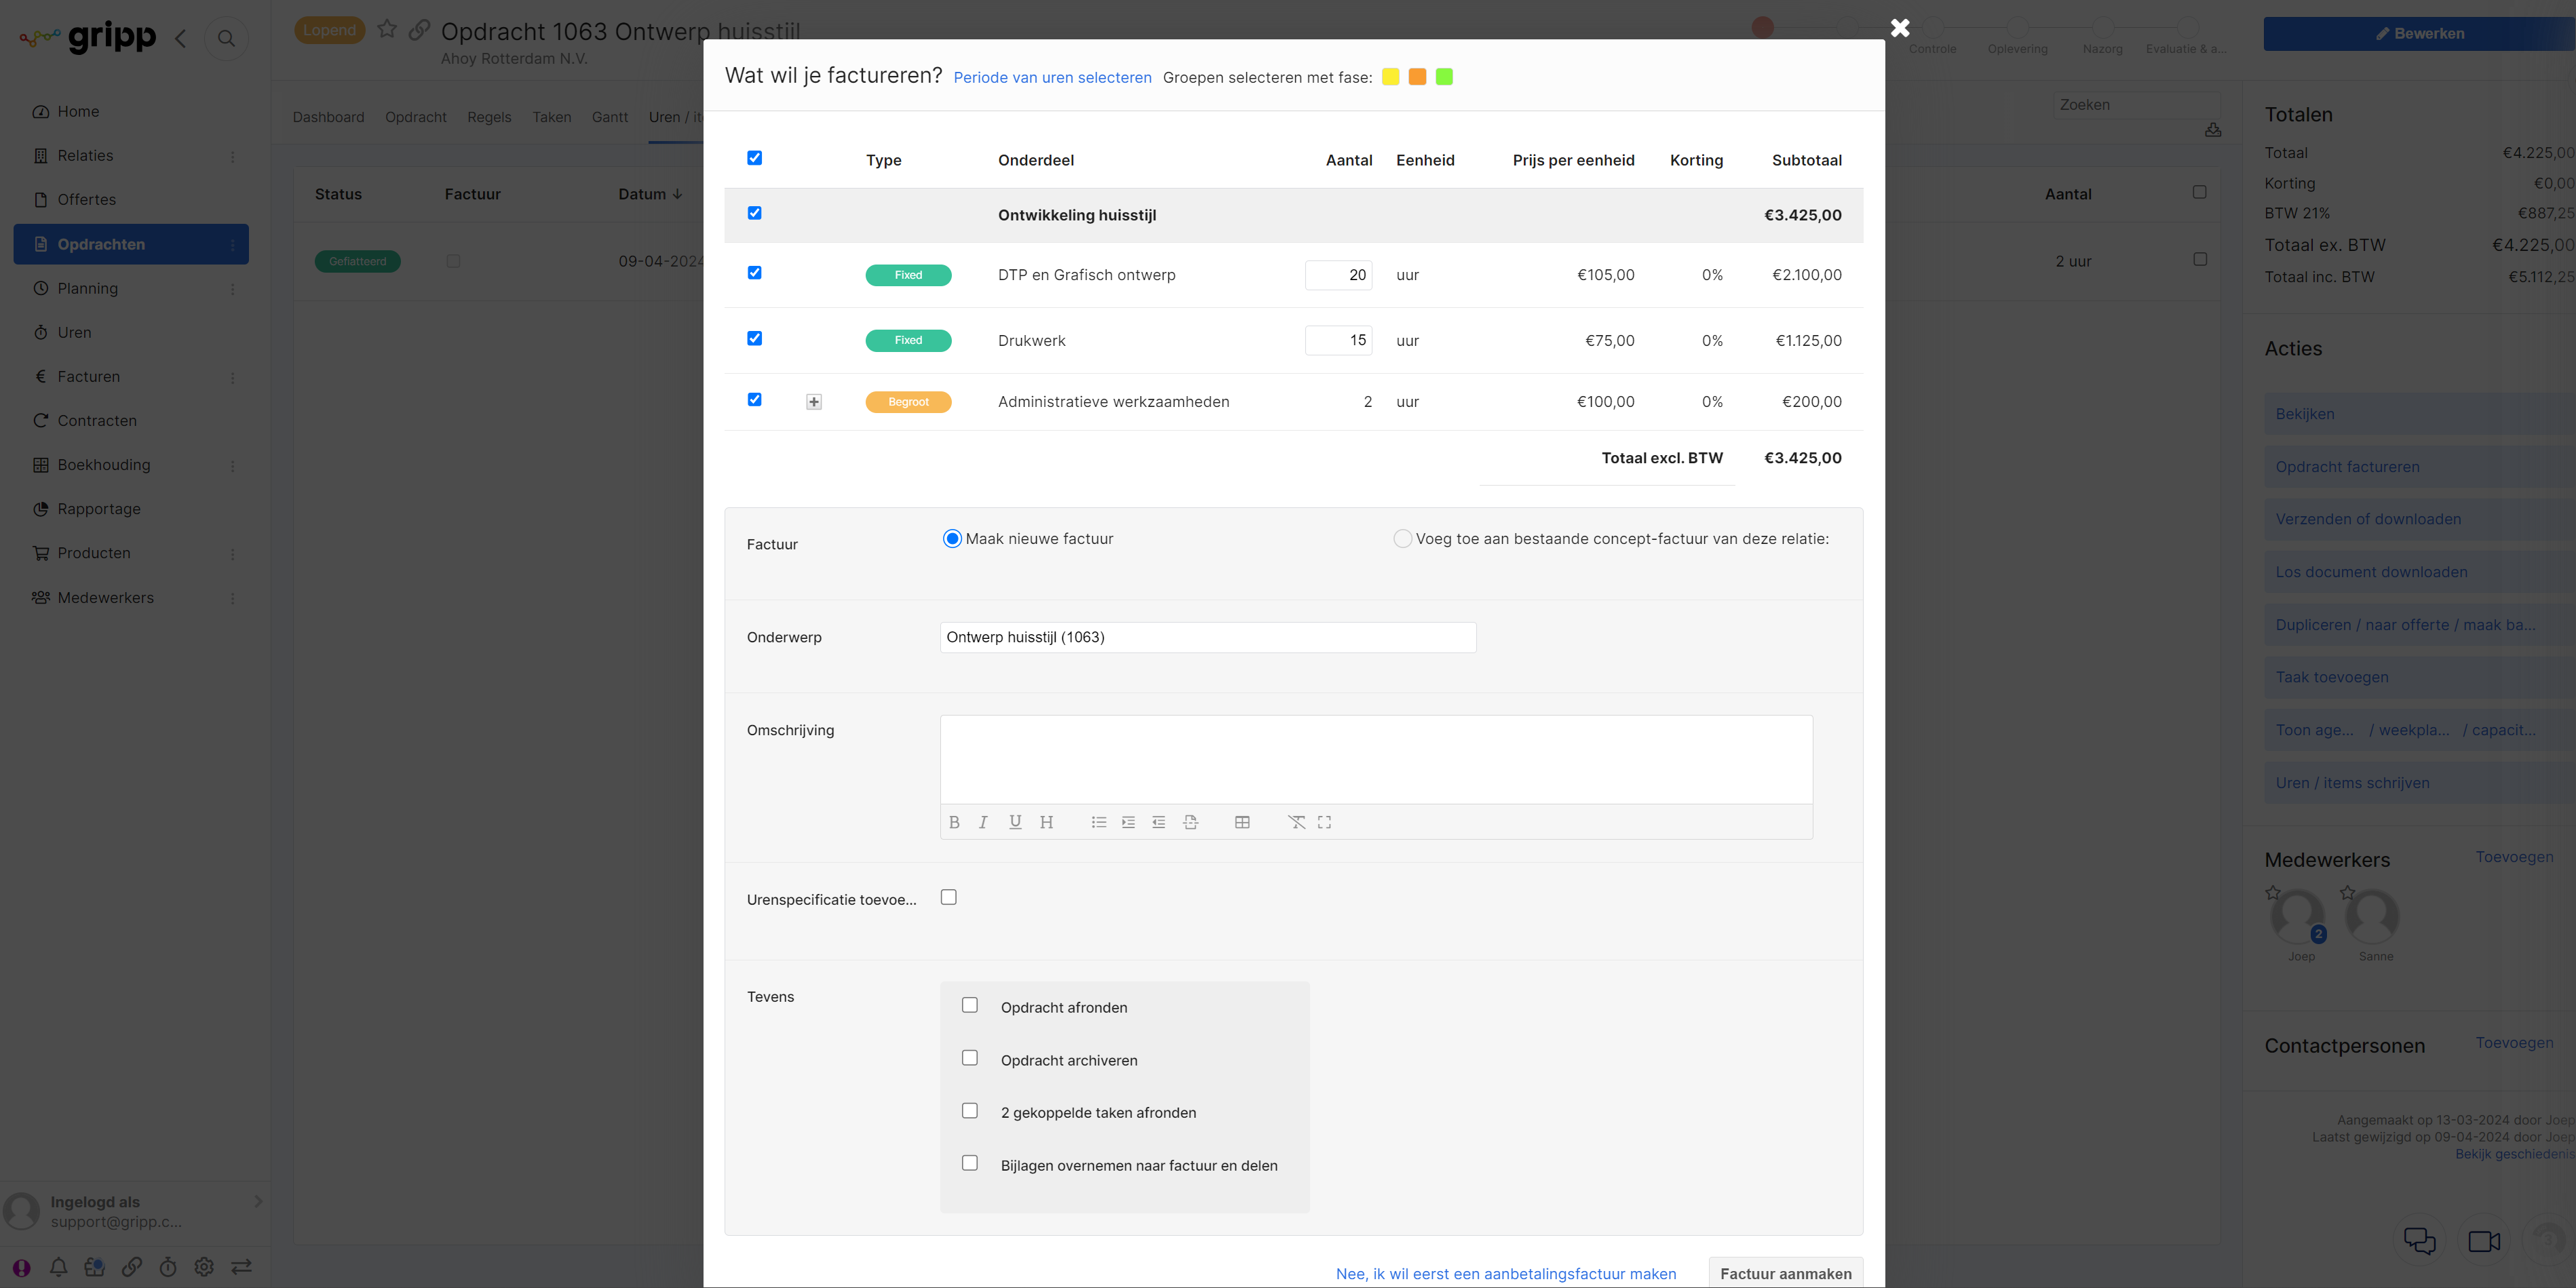2576x1288 pixels.
Task: Insert a bulleted list in editor
Action: point(1098,822)
